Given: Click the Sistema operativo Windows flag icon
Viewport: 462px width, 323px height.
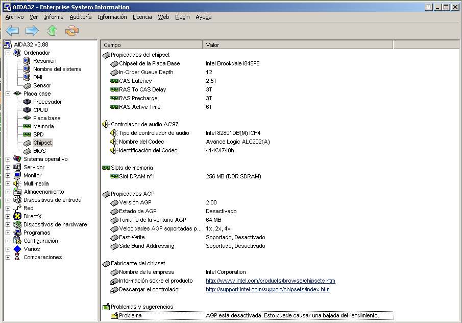Looking at the screenshot, I should (x=17, y=159).
